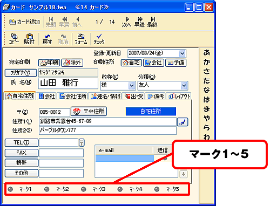Click the カード追加 (add card) icon
The width and height of the screenshot is (270, 206).
point(12,22)
